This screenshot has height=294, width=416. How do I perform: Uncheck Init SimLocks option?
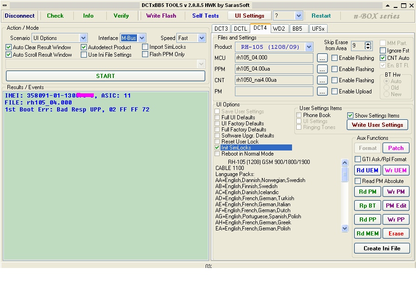[x=217, y=148]
